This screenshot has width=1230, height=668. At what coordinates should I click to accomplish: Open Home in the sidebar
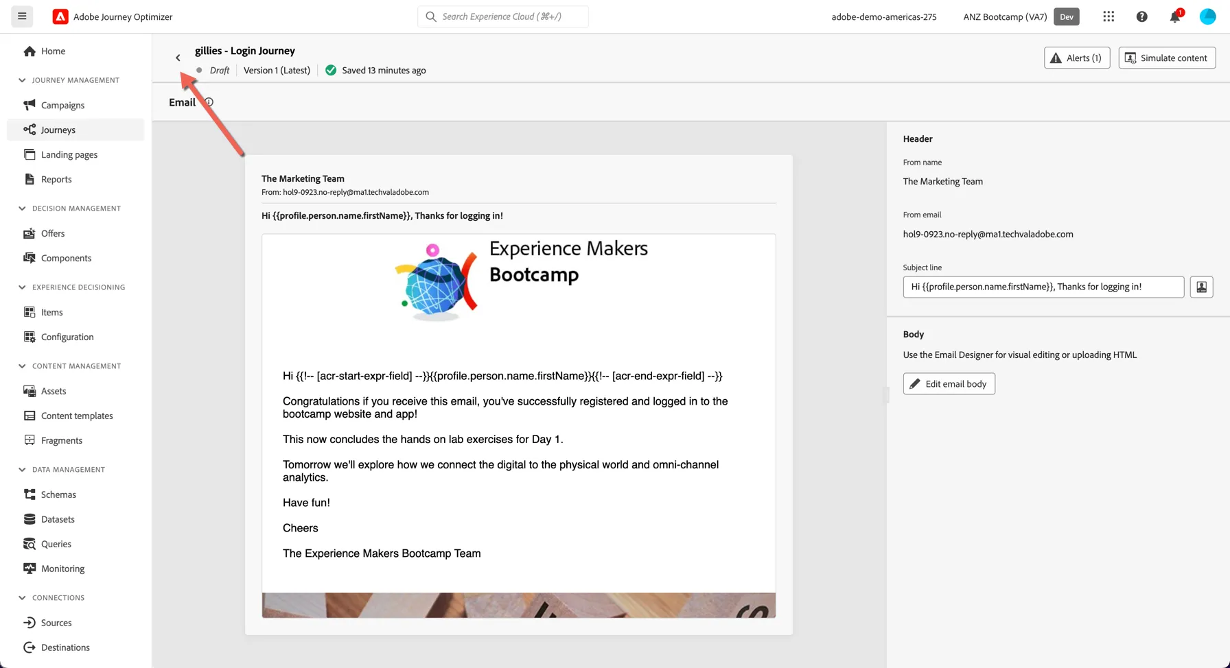(x=76, y=51)
